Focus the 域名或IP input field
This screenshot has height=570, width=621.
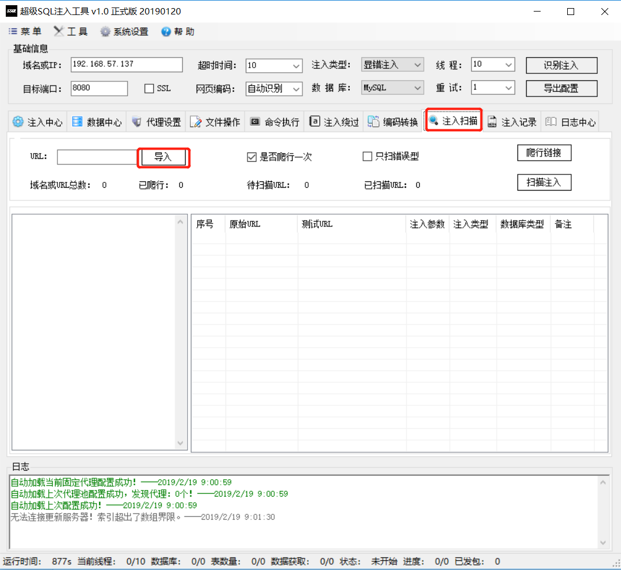pyautogui.click(x=127, y=65)
